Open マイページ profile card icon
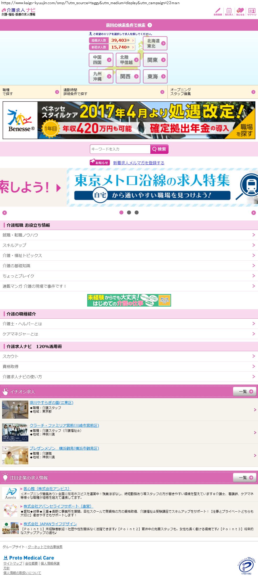 (x=252, y=12)
